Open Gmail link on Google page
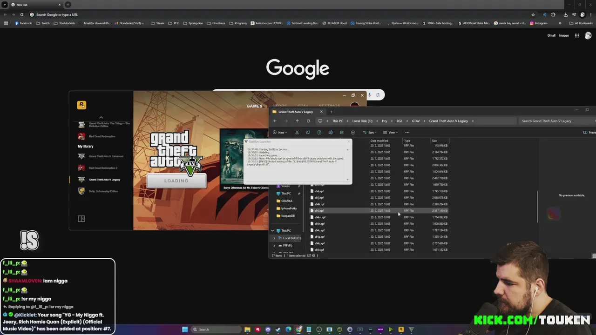The image size is (596, 335). coord(551,35)
